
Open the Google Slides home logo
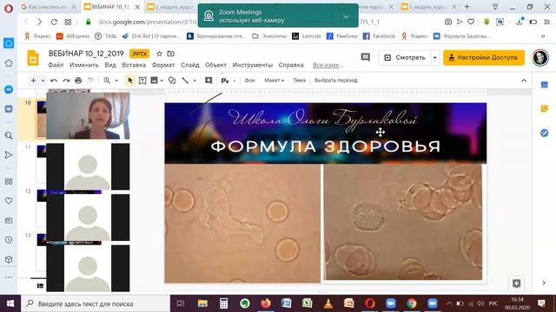(x=33, y=58)
